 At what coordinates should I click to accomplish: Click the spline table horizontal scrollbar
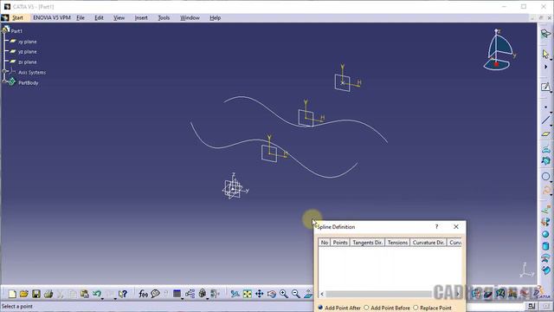coord(378,294)
